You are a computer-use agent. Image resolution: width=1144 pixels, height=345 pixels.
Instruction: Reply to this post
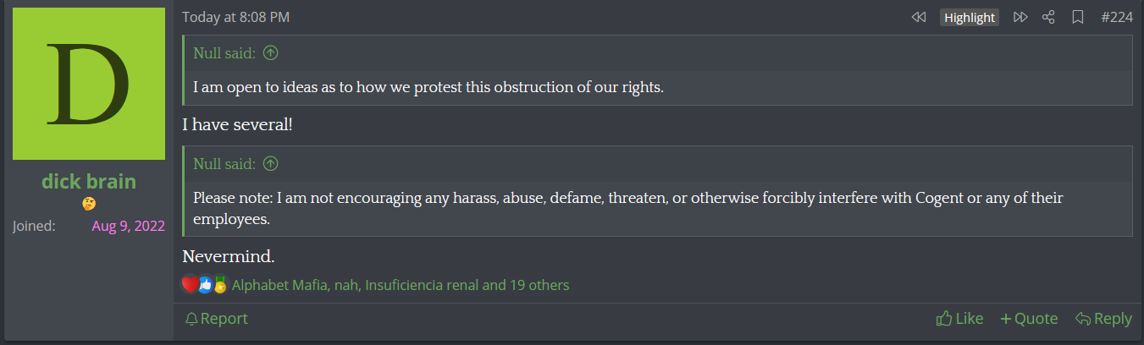[x=1103, y=319]
